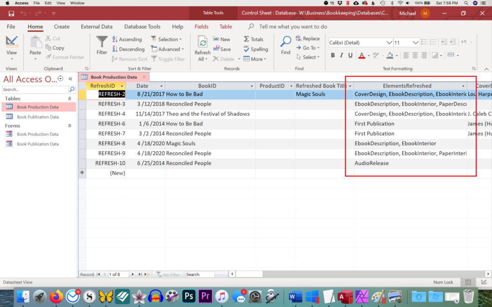Open Book Production Data form

point(38,134)
